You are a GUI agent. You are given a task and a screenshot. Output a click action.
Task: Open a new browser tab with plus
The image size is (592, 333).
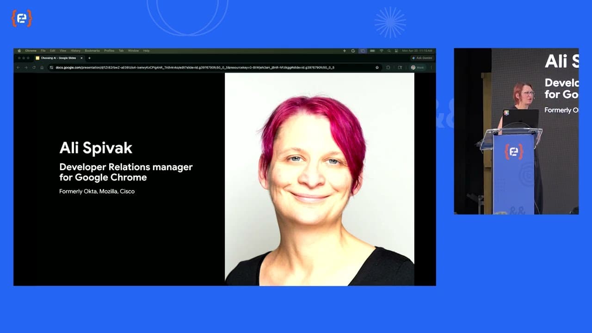pos(89,58)
